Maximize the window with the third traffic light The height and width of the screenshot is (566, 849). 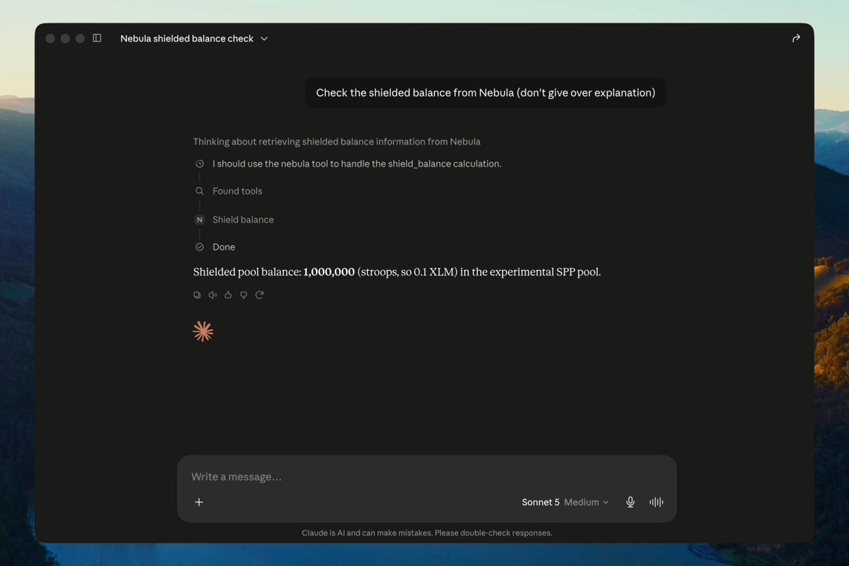(80, 38)
